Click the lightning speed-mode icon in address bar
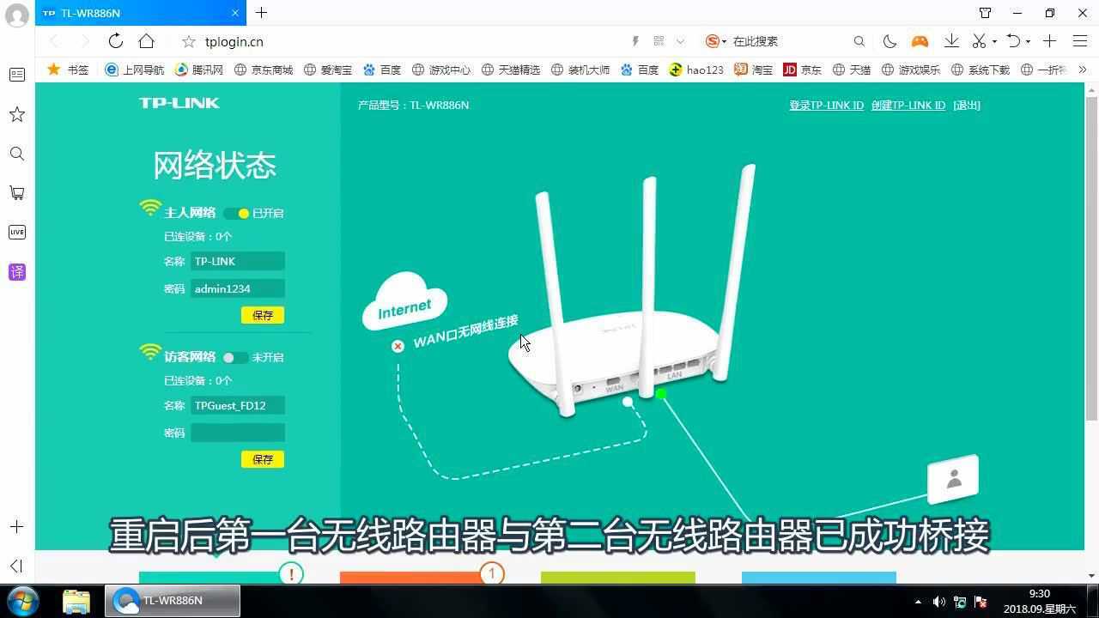Image resolution: width=1099 pixels, height=618 pixels. [x=635, y=41]
